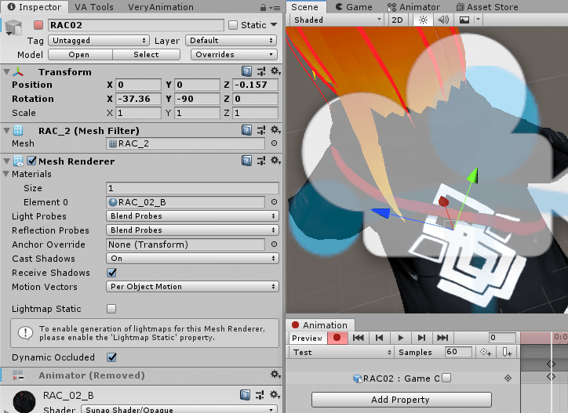Open Animator (Removed) gear menu

pyautogui.click(x=275, y=375)
